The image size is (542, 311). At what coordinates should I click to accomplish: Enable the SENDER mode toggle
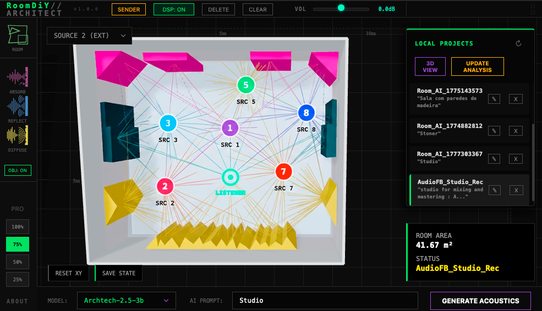pos(129,9)
